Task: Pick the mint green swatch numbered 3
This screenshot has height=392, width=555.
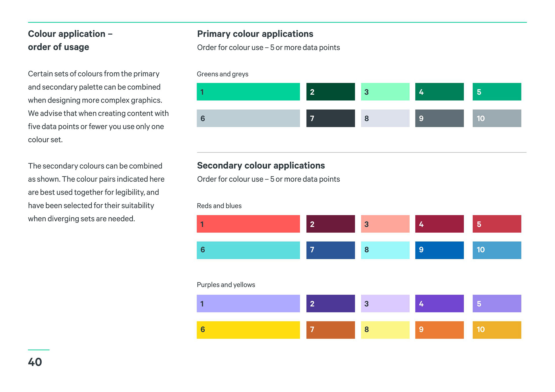Action: coord(385,92)
